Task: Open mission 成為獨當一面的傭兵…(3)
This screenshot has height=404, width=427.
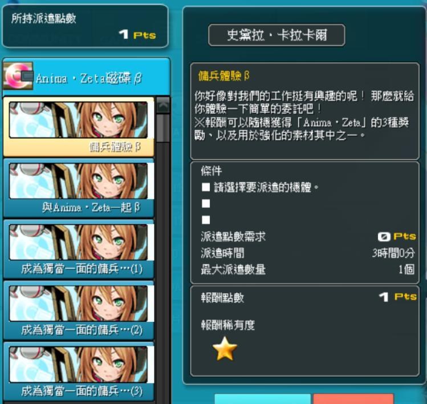Action: (79, 371)
